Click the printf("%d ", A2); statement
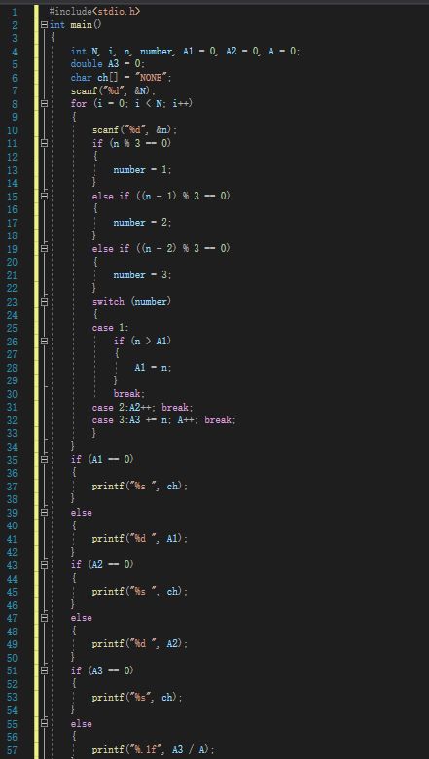 click(x=140, y=644)
